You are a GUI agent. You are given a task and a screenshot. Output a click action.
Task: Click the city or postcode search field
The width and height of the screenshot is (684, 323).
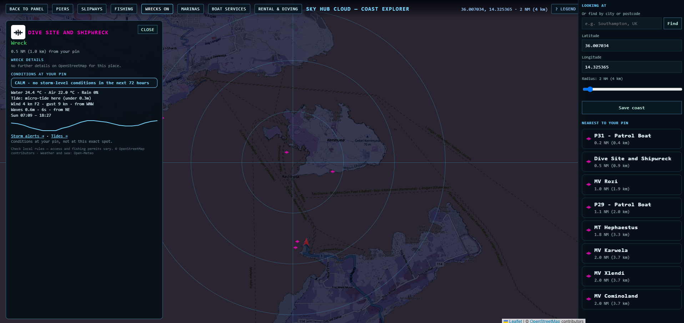coord(622,24)
